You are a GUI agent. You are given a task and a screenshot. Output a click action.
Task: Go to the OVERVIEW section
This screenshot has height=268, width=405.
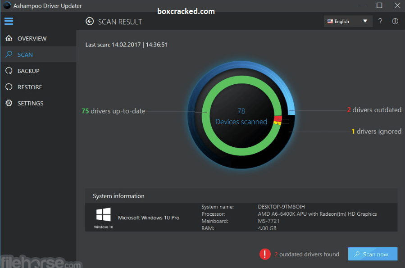pos(38,38)
